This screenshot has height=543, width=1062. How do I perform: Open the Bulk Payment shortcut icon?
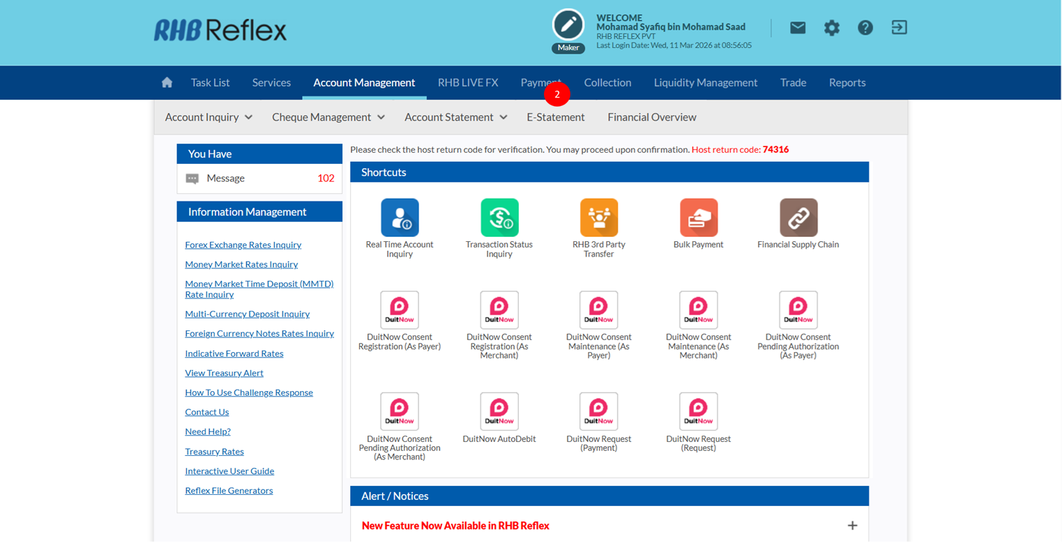pos(698,217)
